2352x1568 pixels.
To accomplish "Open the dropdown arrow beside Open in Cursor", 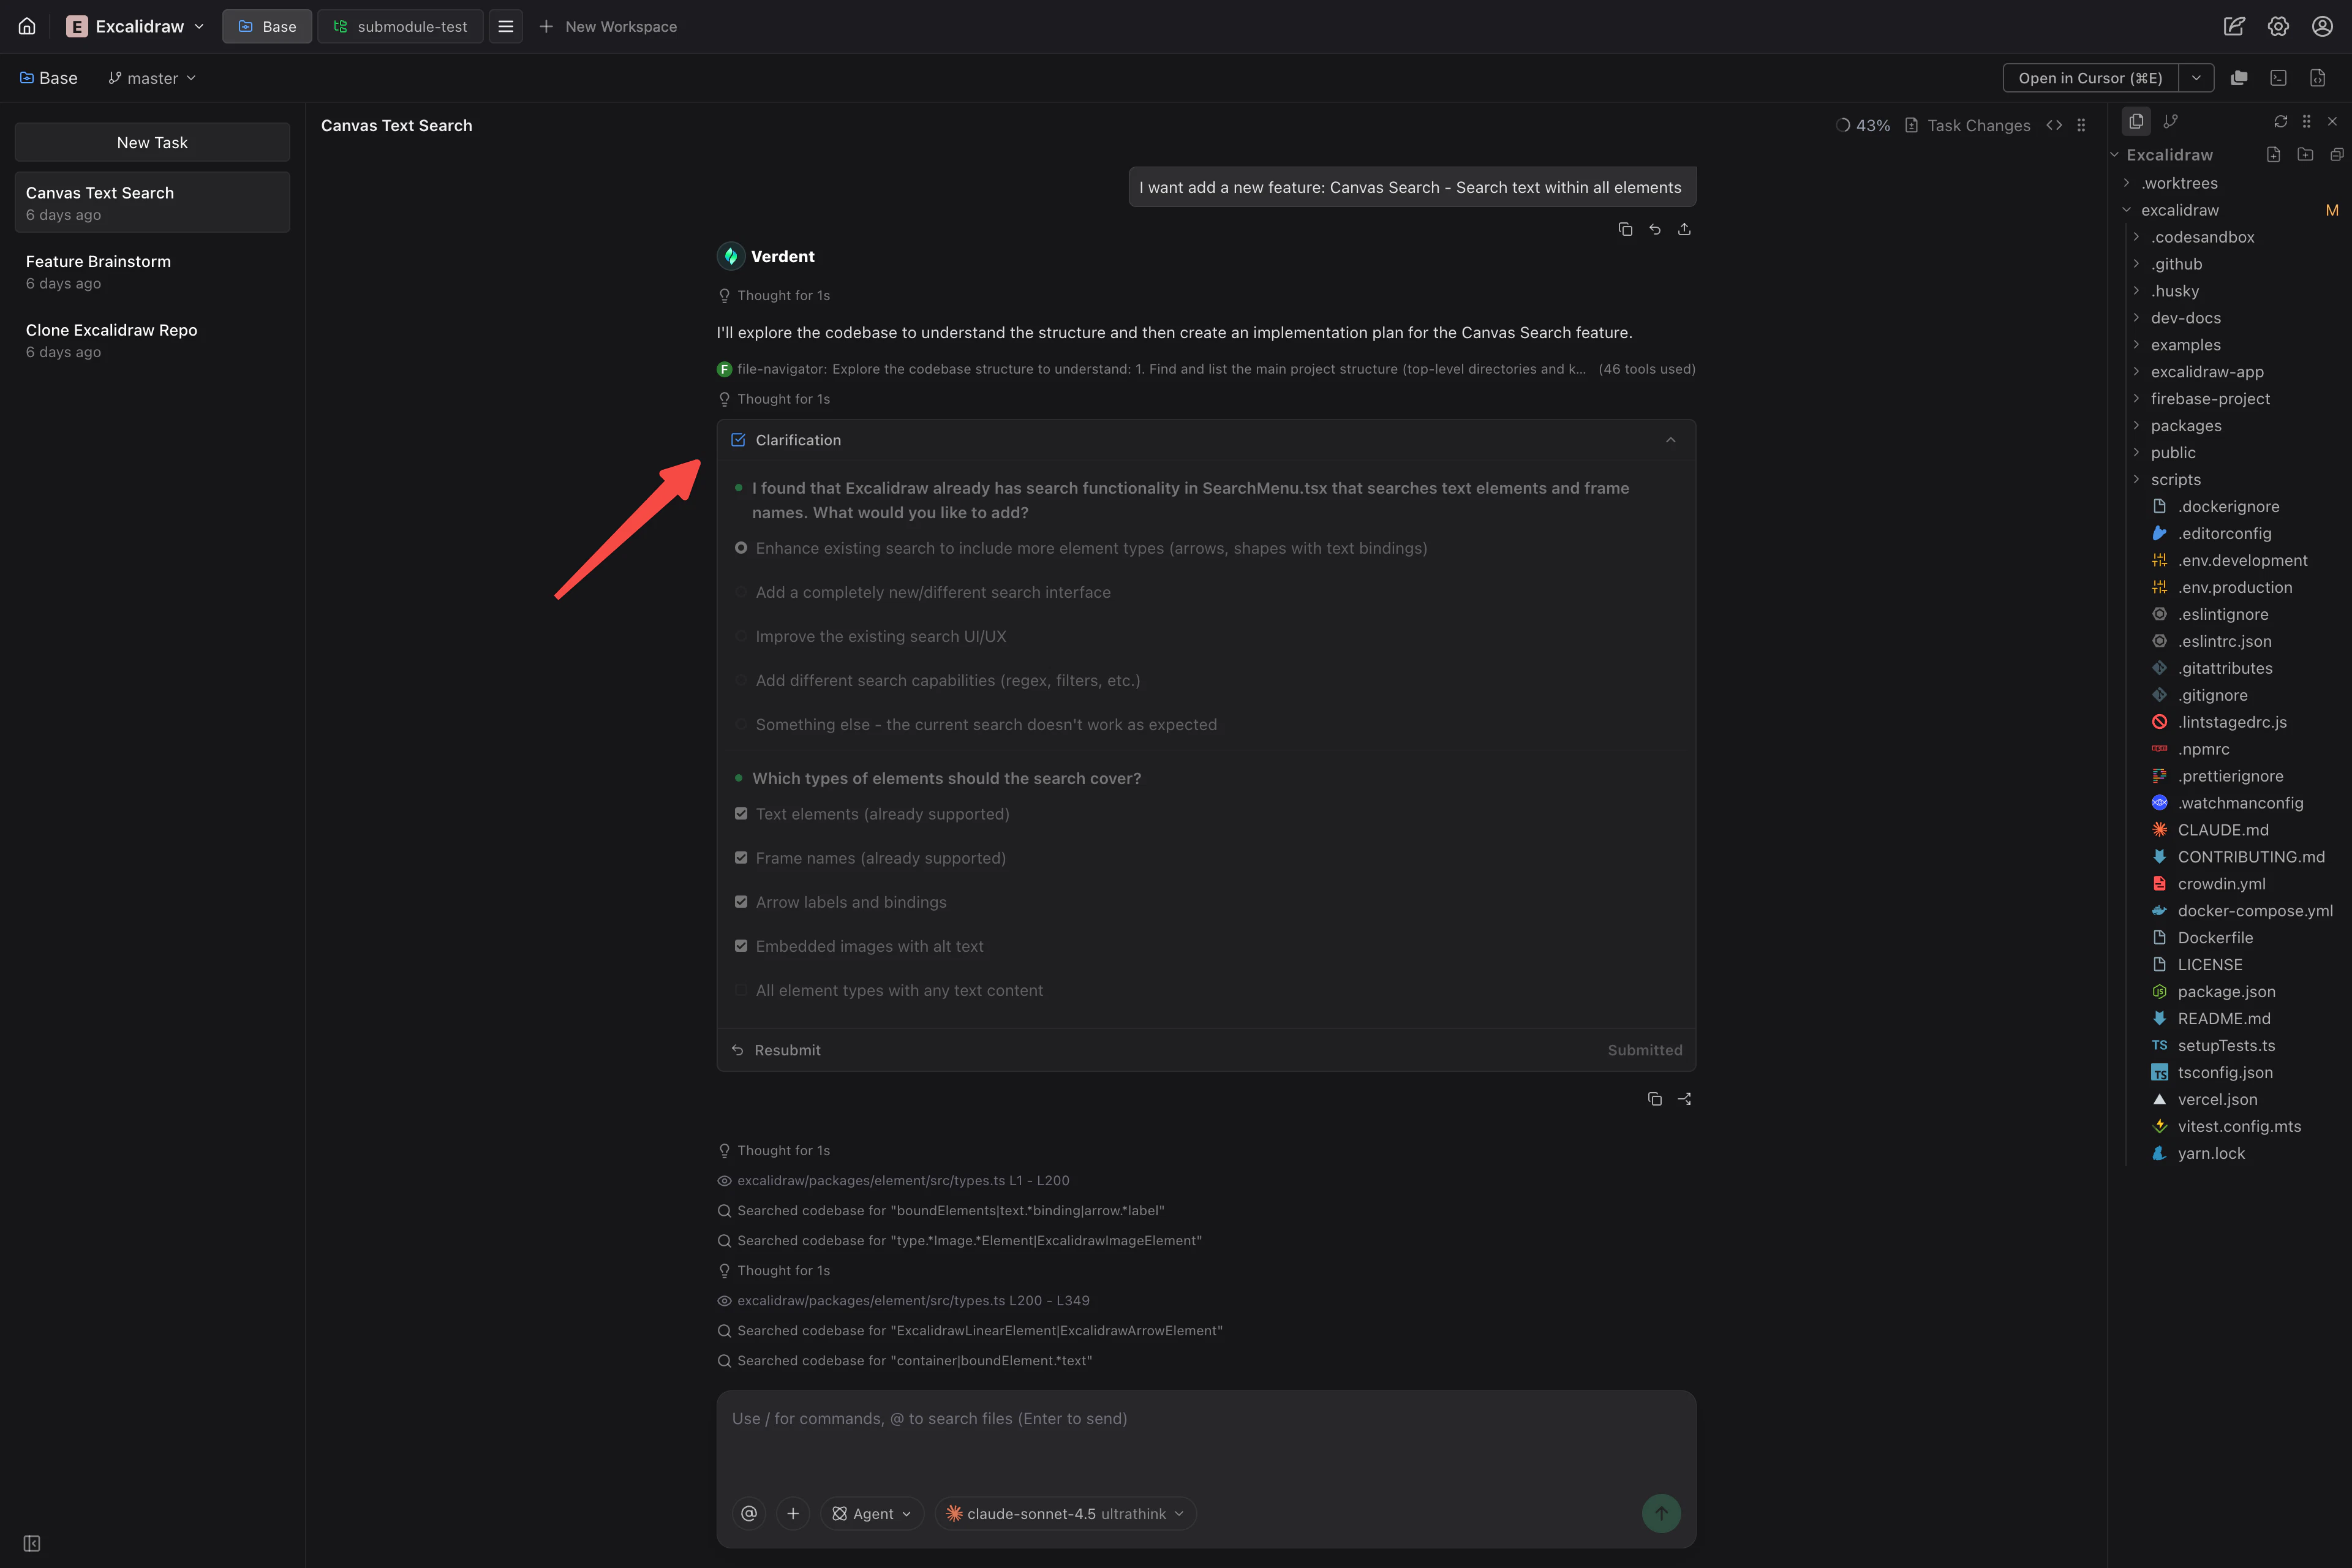I will click(x=2196, y=78).
